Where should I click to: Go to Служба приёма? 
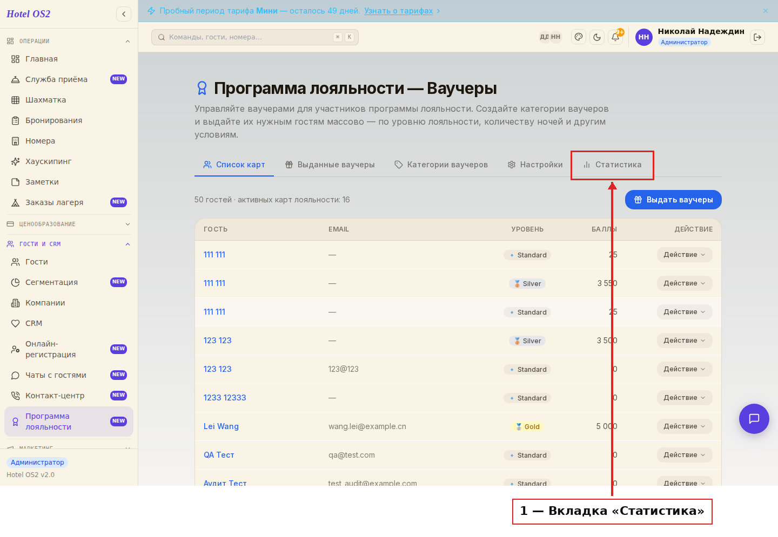point(69,79)
